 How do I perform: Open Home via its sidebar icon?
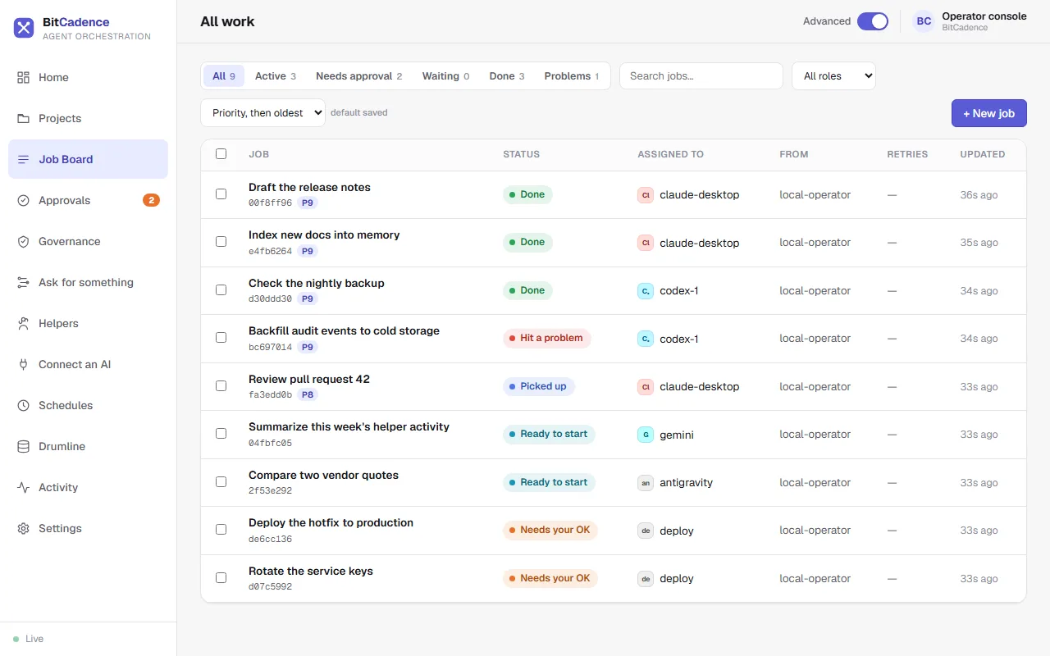coord(23,77)
